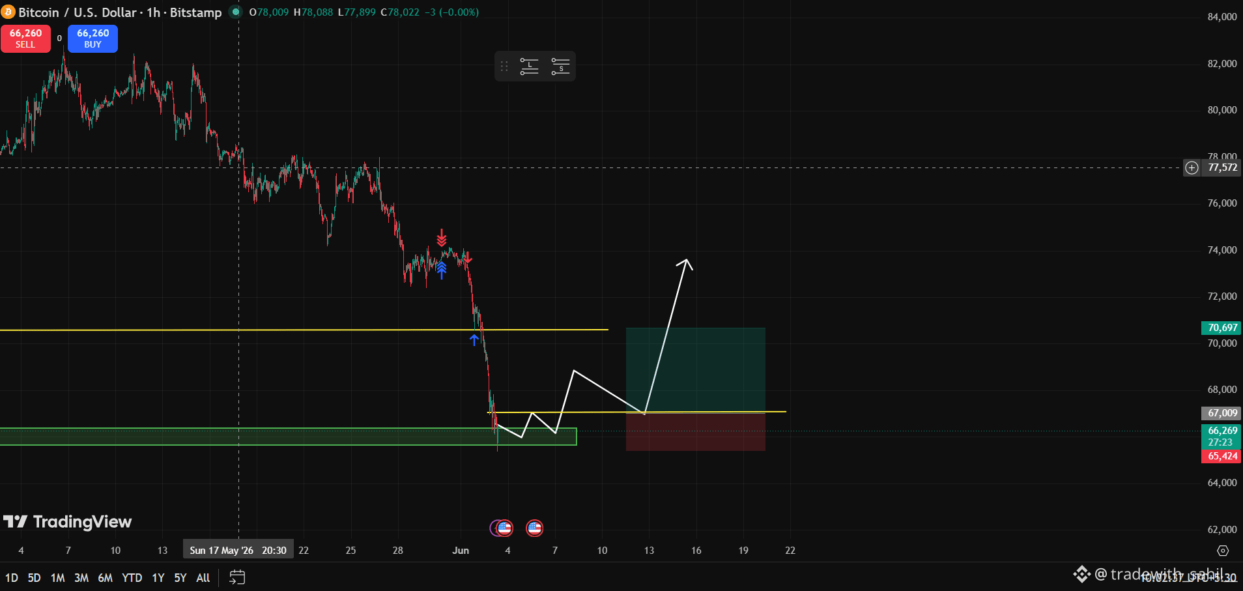Viewport: 1243px width, 591px height.
Task: Click the plus icon on price axis
Action: (x=1192, y=167)
